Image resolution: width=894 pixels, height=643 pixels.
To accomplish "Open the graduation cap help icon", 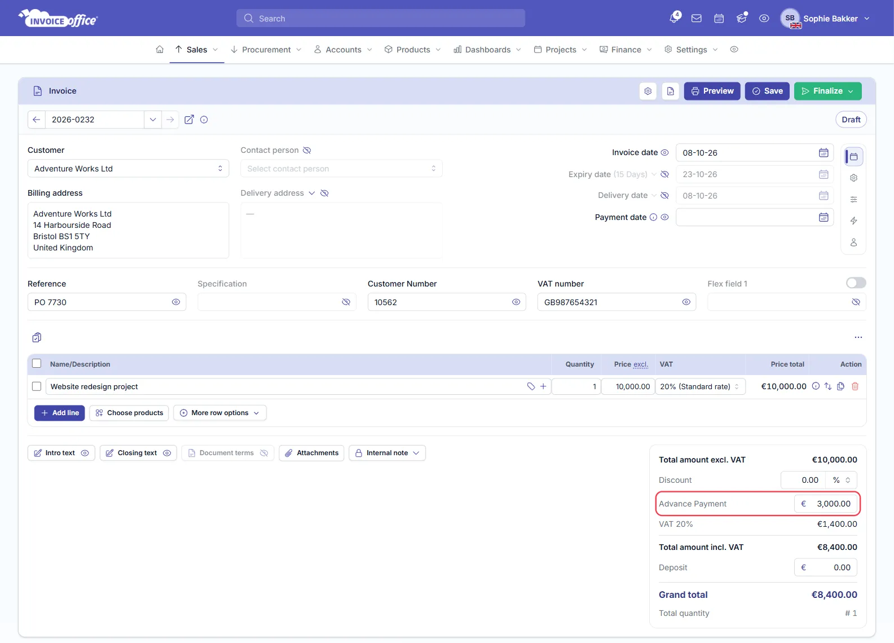I will click(x=742, y=19).
